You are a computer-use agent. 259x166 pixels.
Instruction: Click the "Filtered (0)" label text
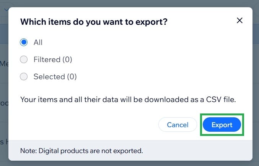[x=53, y=59]
